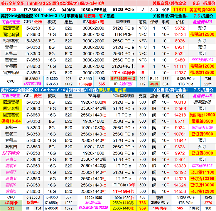Click the 已订货9500 cell
This screenshot has width=216, height=211.
202,134
